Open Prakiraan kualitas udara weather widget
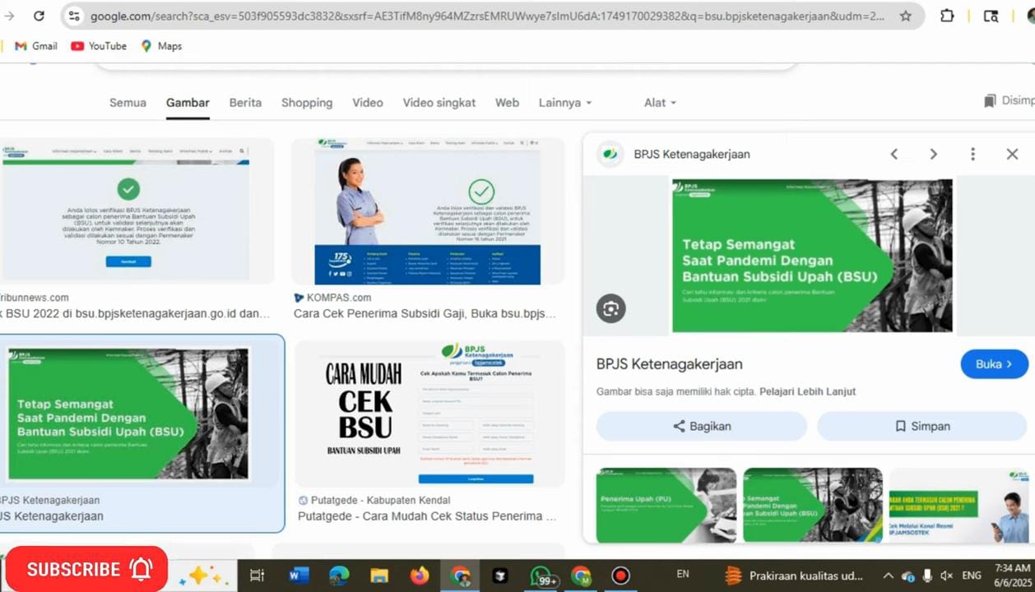 coord(795,576)
